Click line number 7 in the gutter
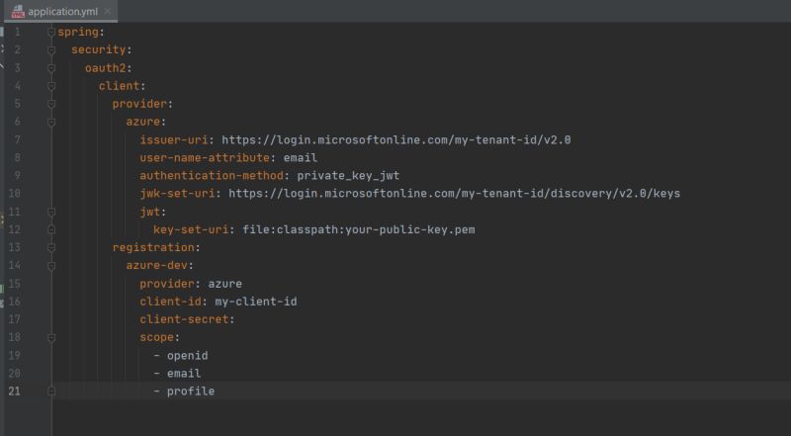 [18, 139]
